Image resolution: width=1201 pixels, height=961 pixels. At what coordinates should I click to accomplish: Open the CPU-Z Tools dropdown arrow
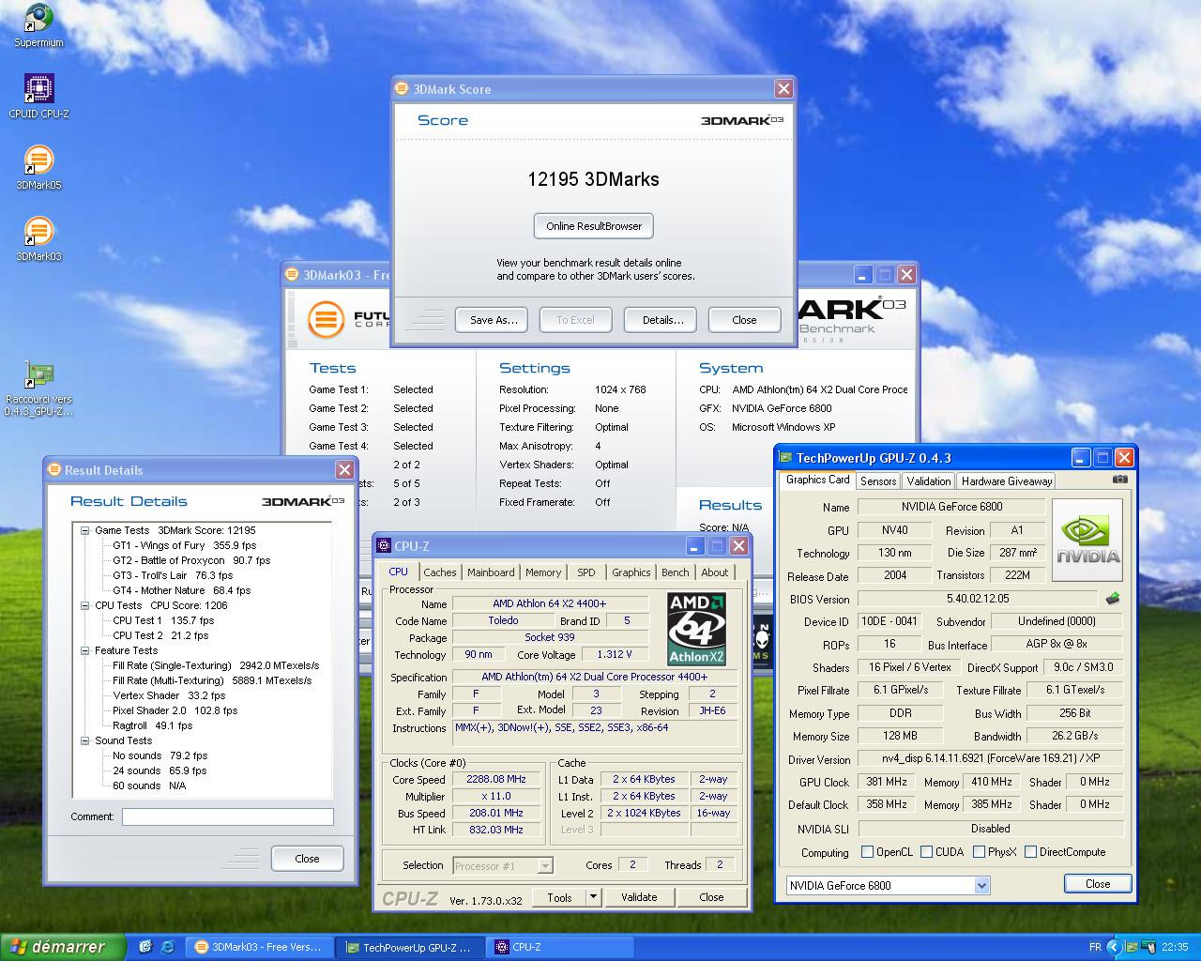[593, 897]
